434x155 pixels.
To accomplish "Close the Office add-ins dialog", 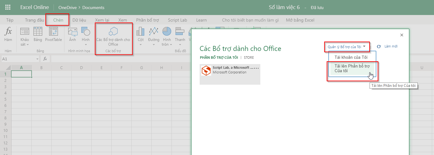I will pos(402,35).
